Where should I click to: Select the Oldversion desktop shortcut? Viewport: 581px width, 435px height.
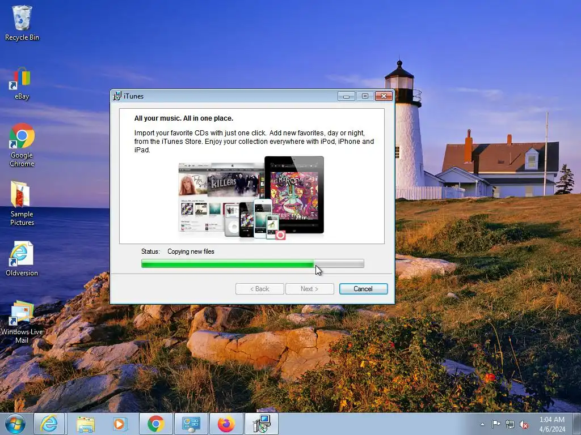point(22,258)
